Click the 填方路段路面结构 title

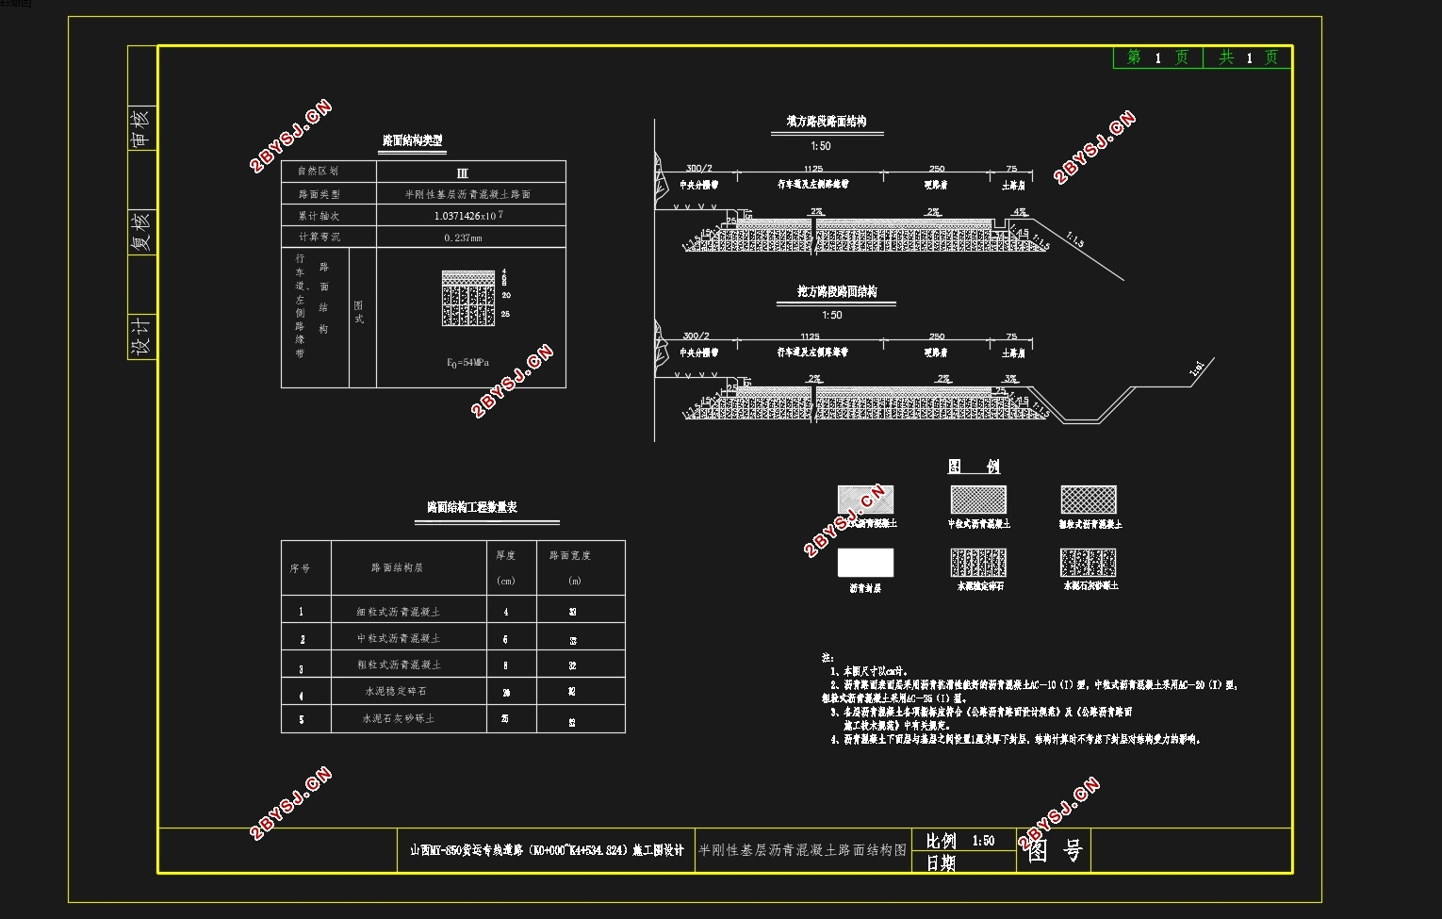(x=827, y=122)
